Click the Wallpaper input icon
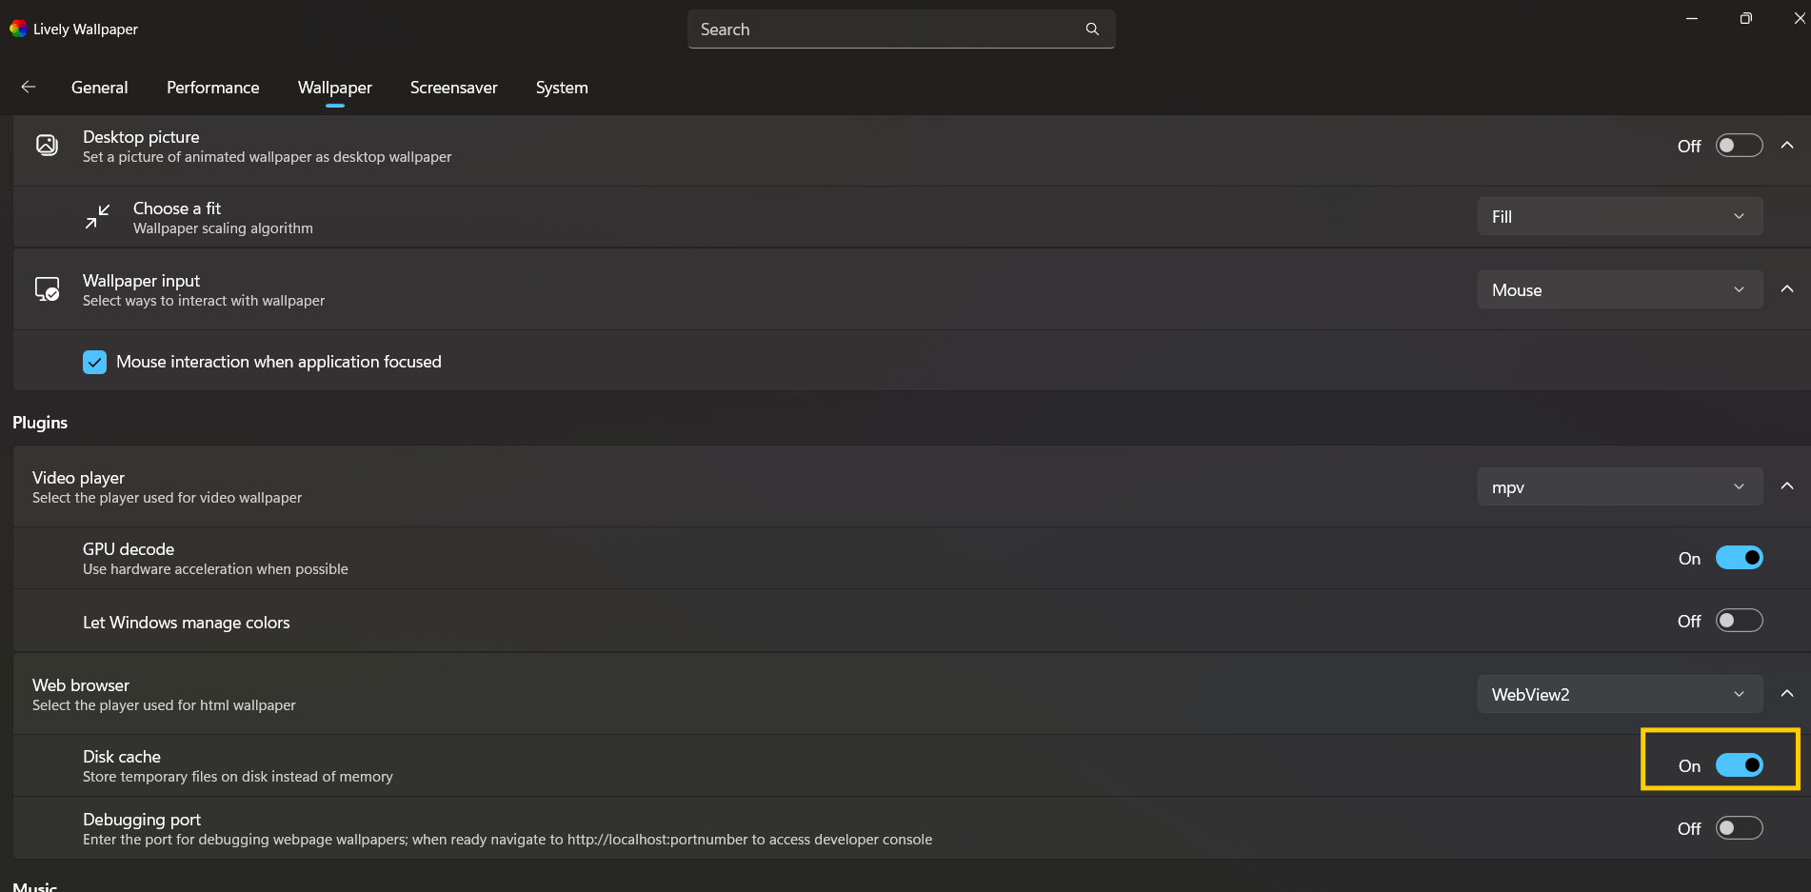Viewport: 1811px width, 892px height. pos(47,289)
